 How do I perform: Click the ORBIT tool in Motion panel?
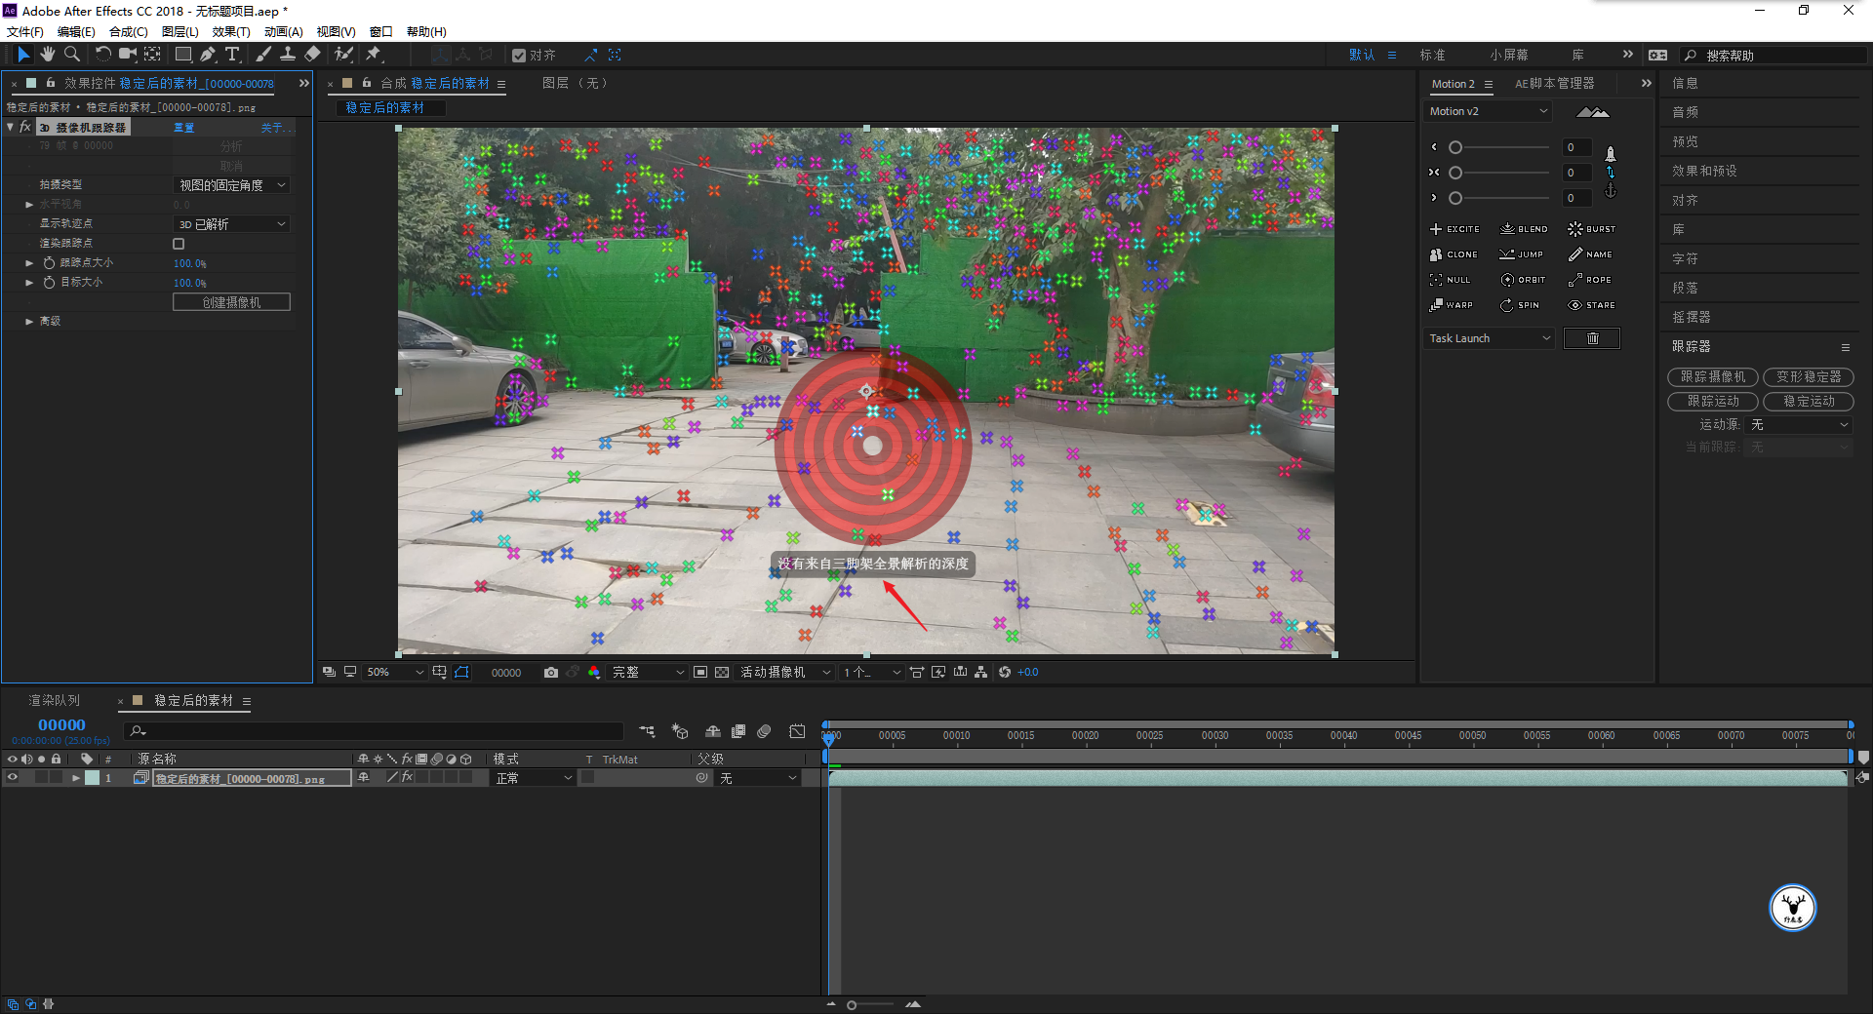click(x=1523, y=280)
